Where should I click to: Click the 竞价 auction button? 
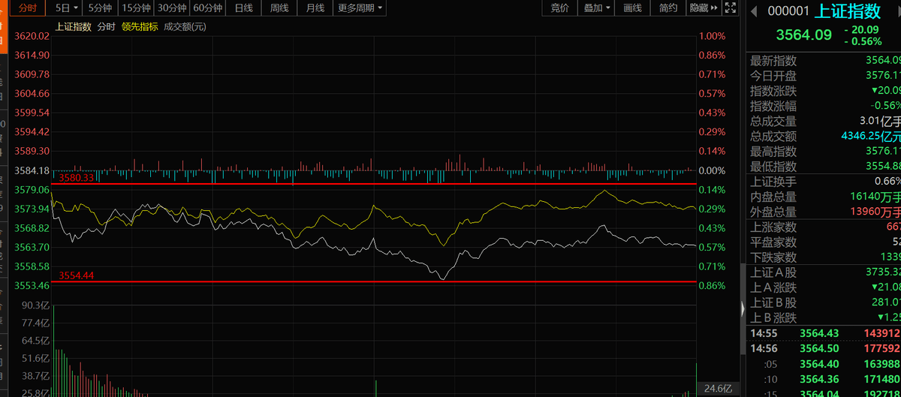[560, 8]
